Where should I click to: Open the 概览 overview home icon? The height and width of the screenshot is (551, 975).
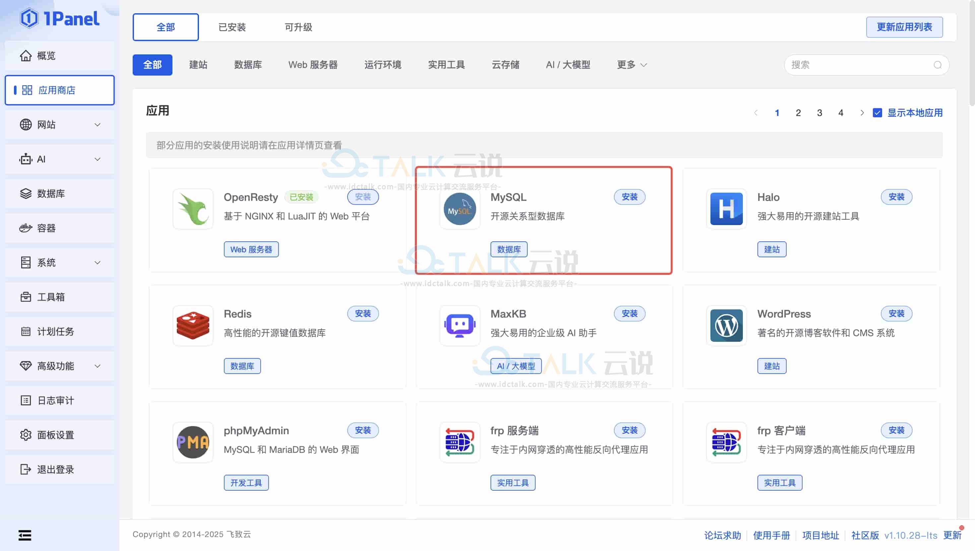click(x=26, y=56)
